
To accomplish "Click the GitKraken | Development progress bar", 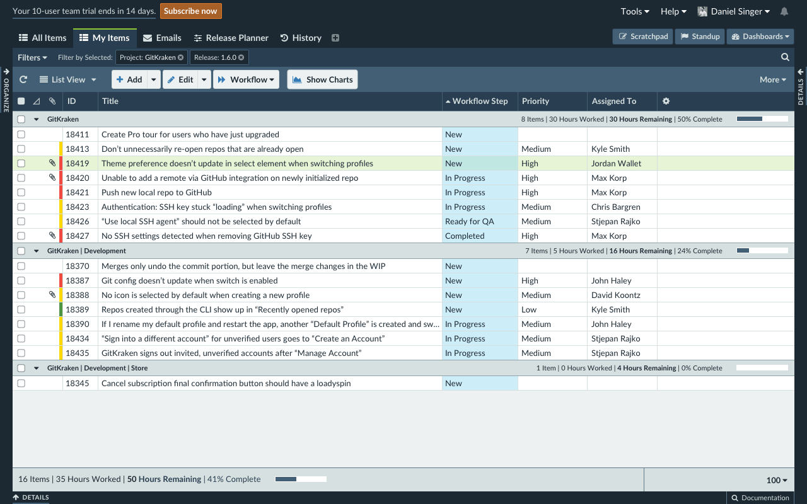I will [762, 251].
